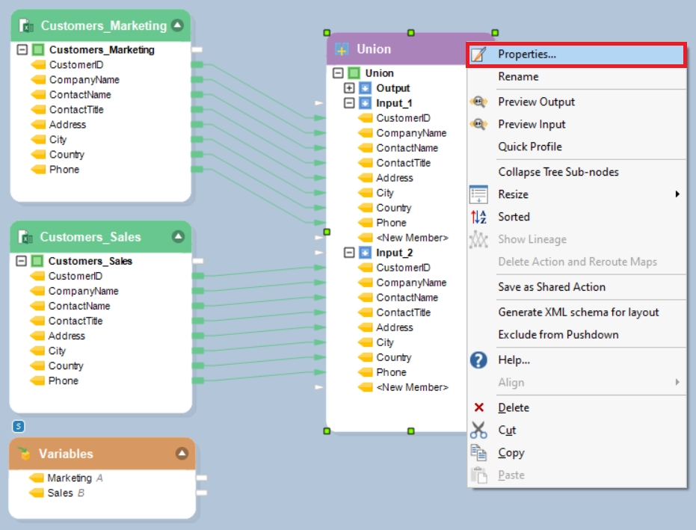Collapse the Customers_Sales tree root node
Image resolution: width=696 pixels, height=530 pixels.
tap(21, 261)
